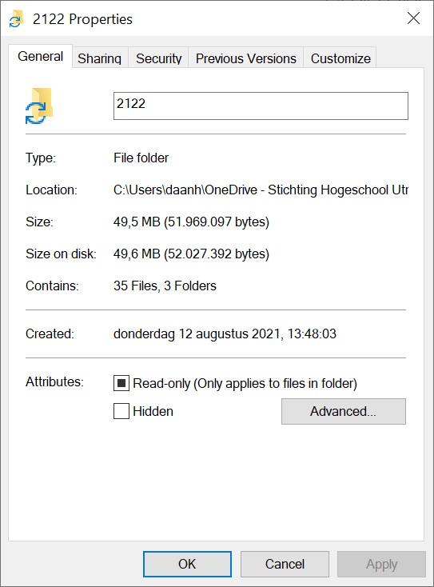Click the 2122 Properties window title
The image size is (434, 587).
coord(82,19)
